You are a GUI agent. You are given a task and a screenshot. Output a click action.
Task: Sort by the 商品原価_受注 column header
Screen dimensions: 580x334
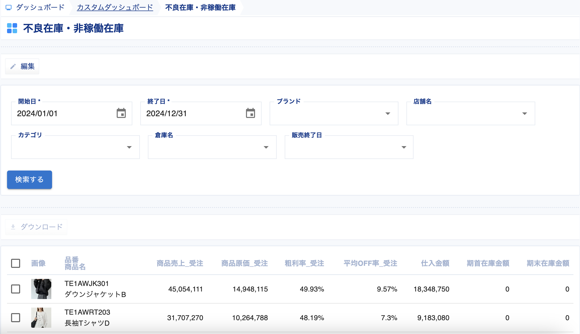[244, 263]
